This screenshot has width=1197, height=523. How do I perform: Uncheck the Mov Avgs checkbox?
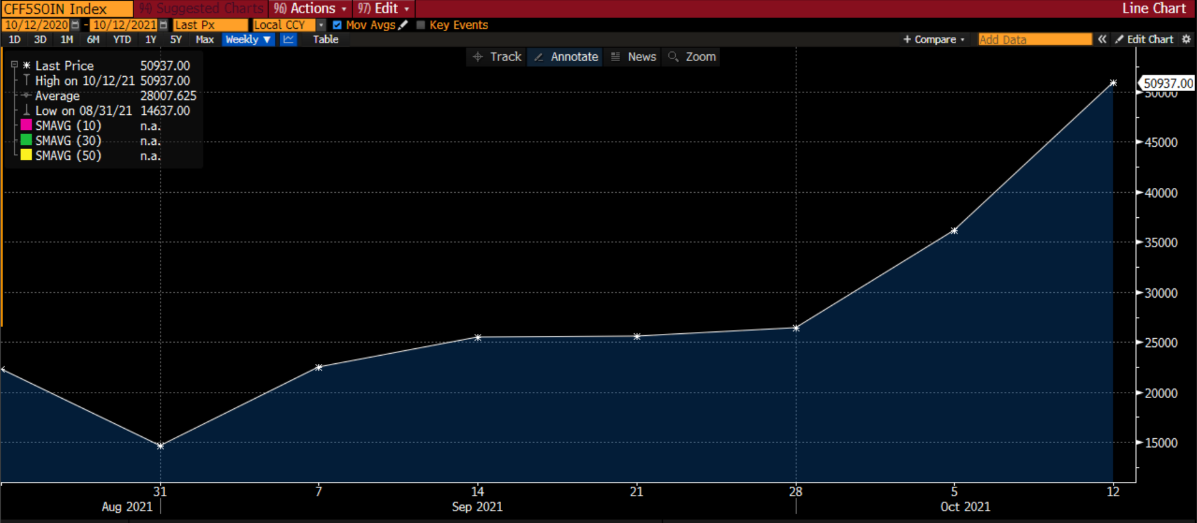[337, 25]
